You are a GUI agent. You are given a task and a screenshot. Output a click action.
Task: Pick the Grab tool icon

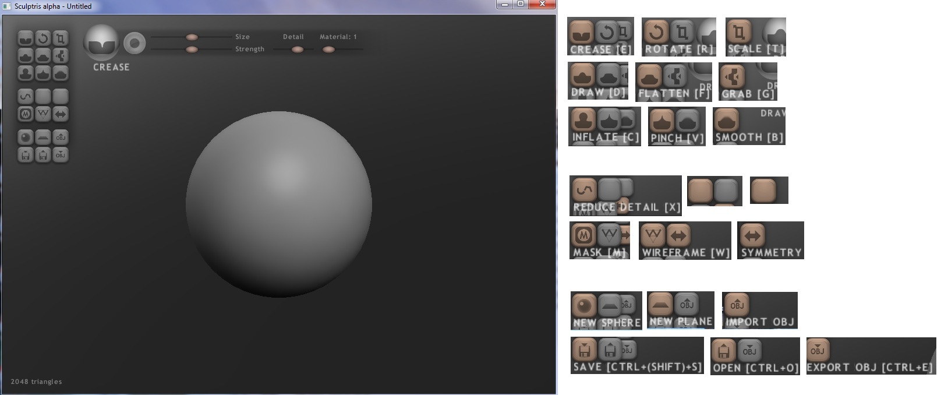[61, 56]
